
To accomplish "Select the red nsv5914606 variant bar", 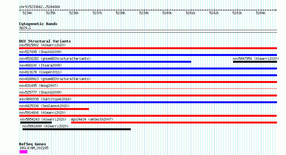I will [148, 116].
